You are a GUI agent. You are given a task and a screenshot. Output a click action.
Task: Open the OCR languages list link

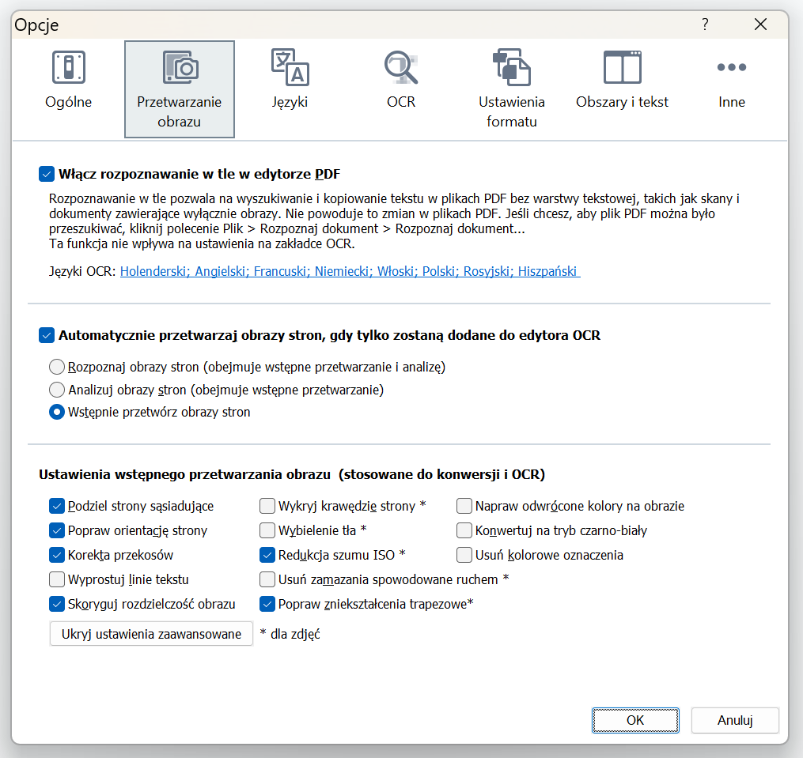tap(350, 272)
